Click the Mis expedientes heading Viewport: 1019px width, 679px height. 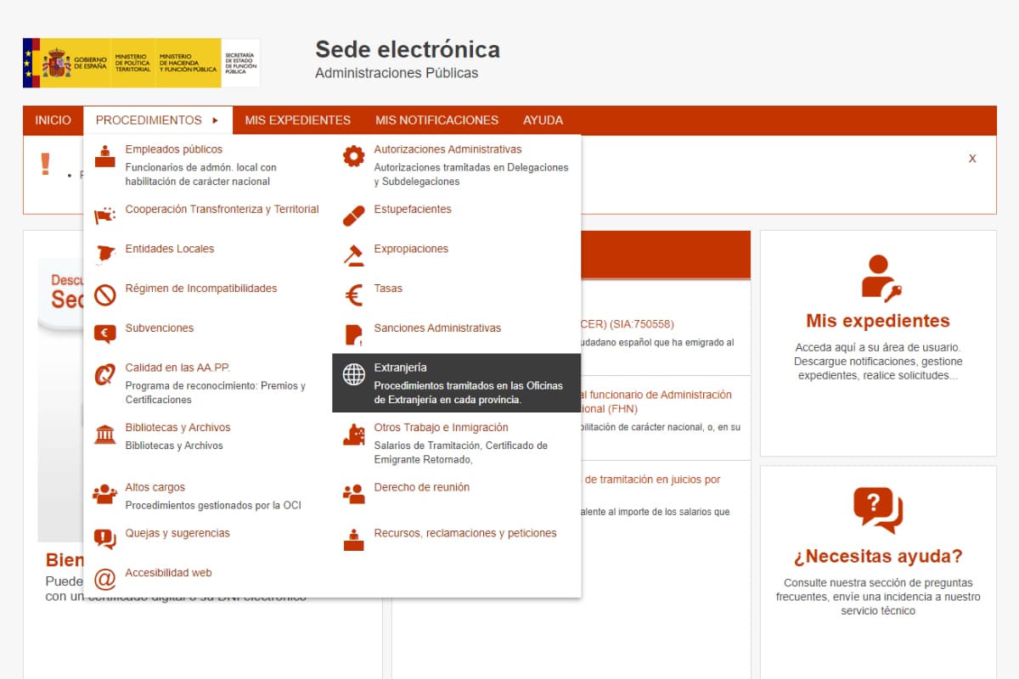pos(878,321)
